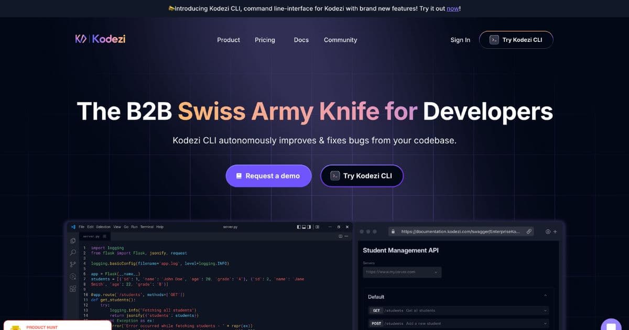Open Selection menu in code editor

pyautogui.click(x=103, y=227)
